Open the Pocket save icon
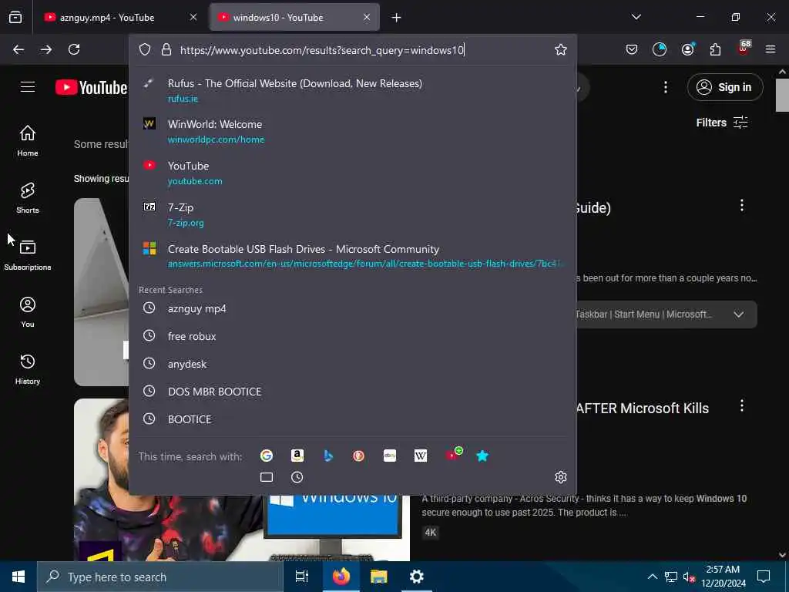The image size is (789, 592). (632, 49)
